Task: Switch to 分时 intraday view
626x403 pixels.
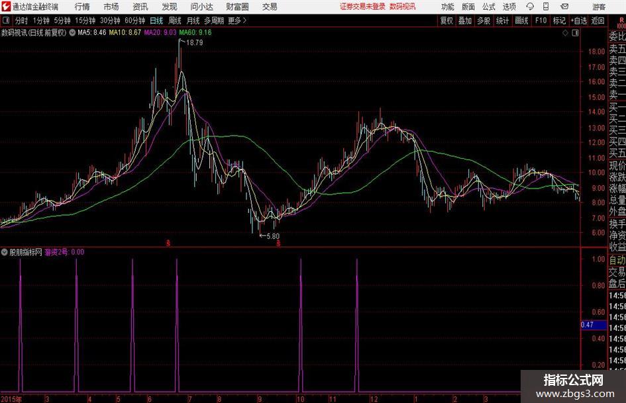Action: tap(22, 21)
